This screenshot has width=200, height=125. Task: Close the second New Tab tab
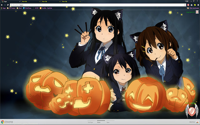point(60,2)
